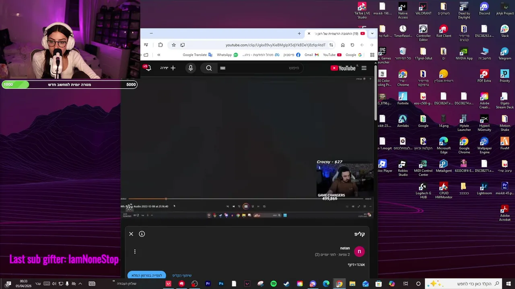The width and height of the screenshot is (515, 289).
Task: Expand the tab search dropdown chevron
Action: [x=372, y=34]
